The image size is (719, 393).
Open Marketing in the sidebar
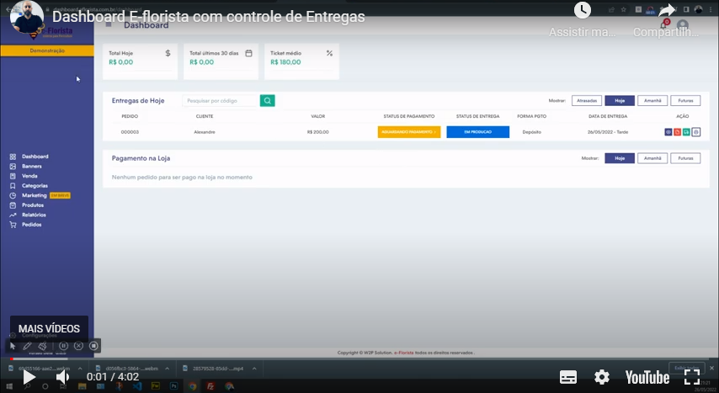[35, 195]
